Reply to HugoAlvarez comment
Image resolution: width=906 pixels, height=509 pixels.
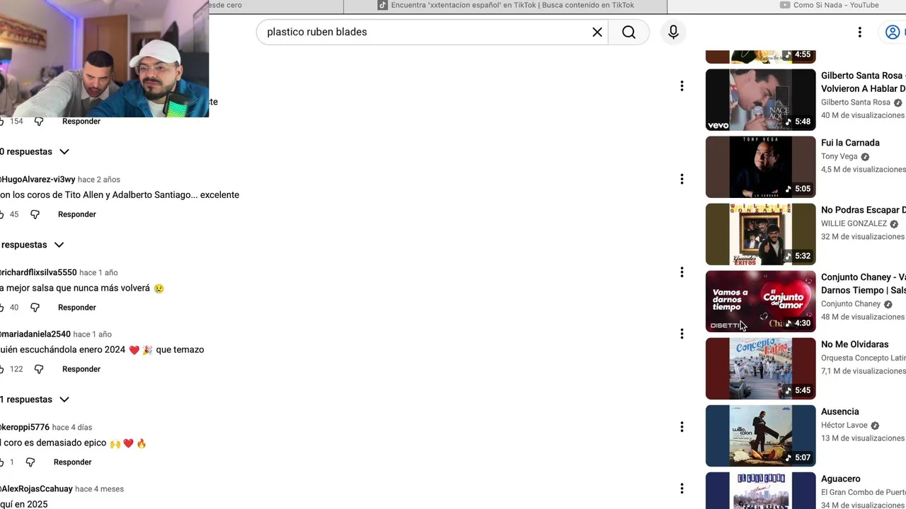pyautogui.click(x=77, y=214)
